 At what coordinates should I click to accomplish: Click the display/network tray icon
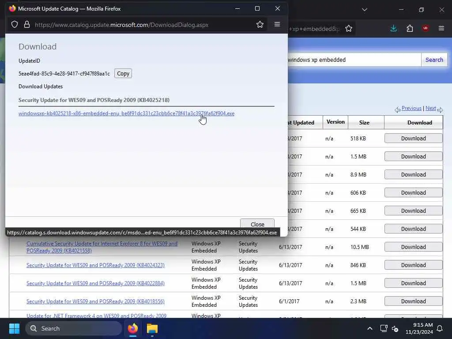(384, 328)
